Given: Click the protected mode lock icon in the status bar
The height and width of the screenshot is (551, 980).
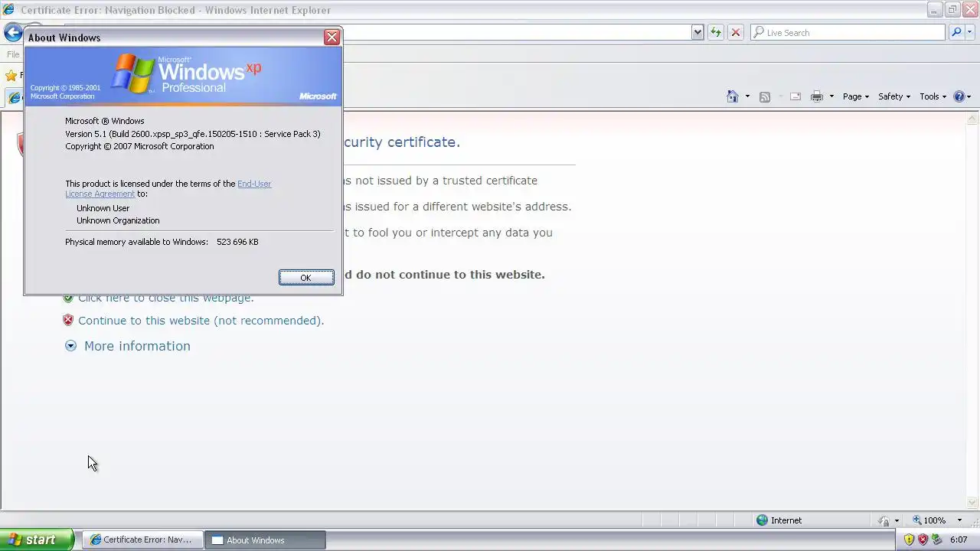Looking at the screenshot, I should pyautogui.click(x=884, y=520).
